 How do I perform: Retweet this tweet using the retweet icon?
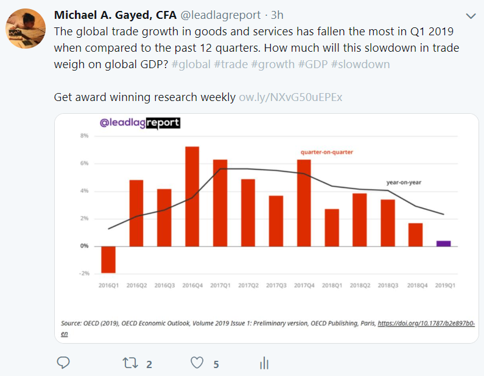(130, 363)
